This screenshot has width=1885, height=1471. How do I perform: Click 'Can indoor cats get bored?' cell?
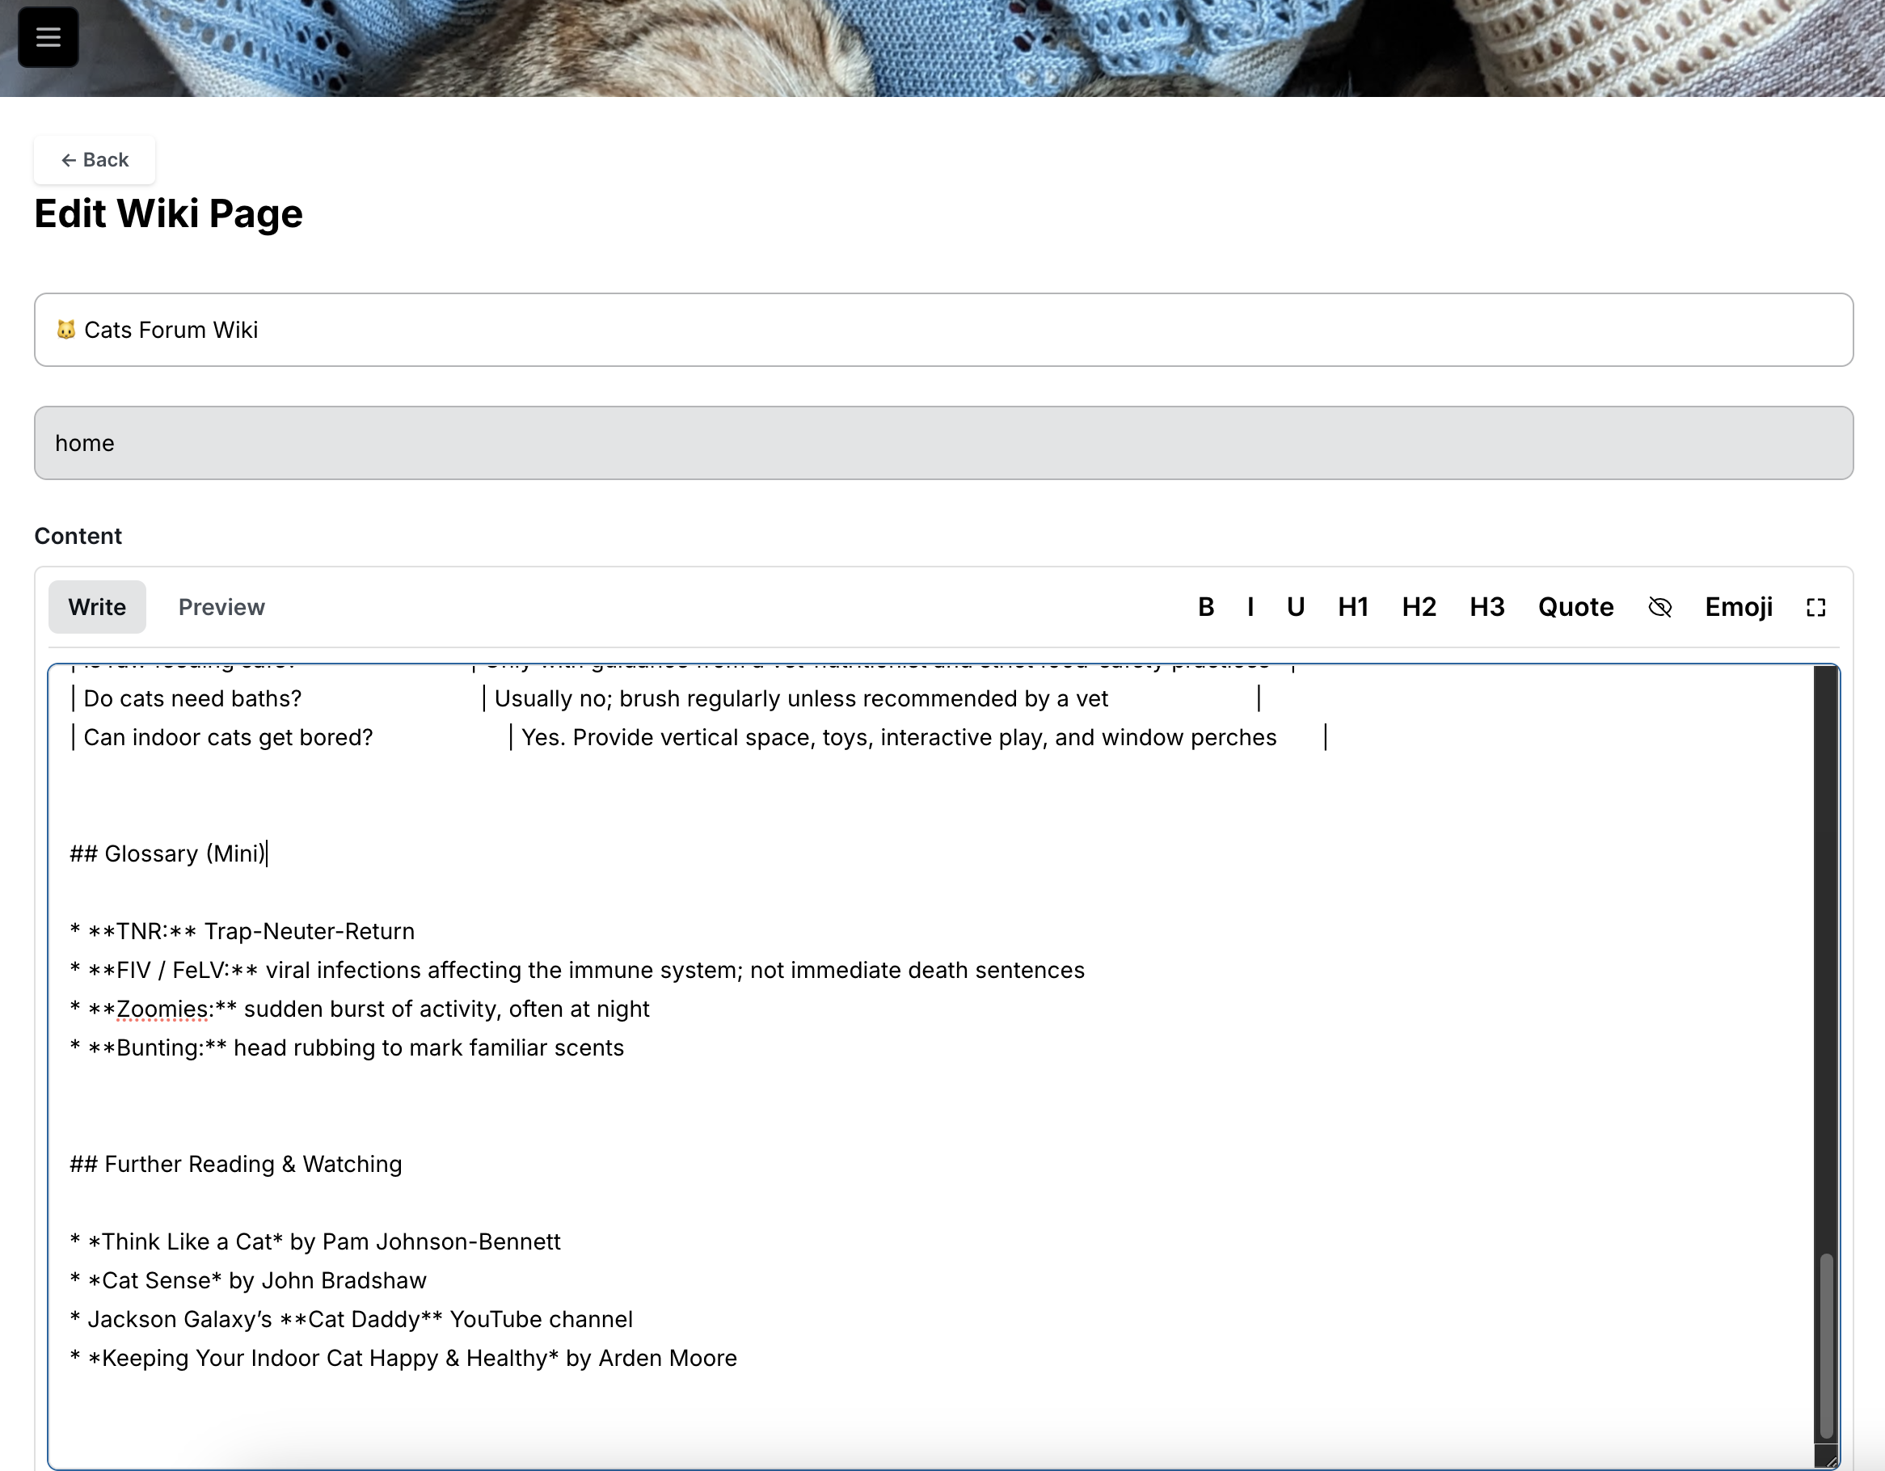pos(228,737)
